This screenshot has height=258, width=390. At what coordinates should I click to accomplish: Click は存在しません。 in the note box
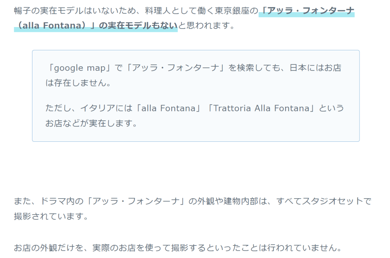click(x=78, y=83)
